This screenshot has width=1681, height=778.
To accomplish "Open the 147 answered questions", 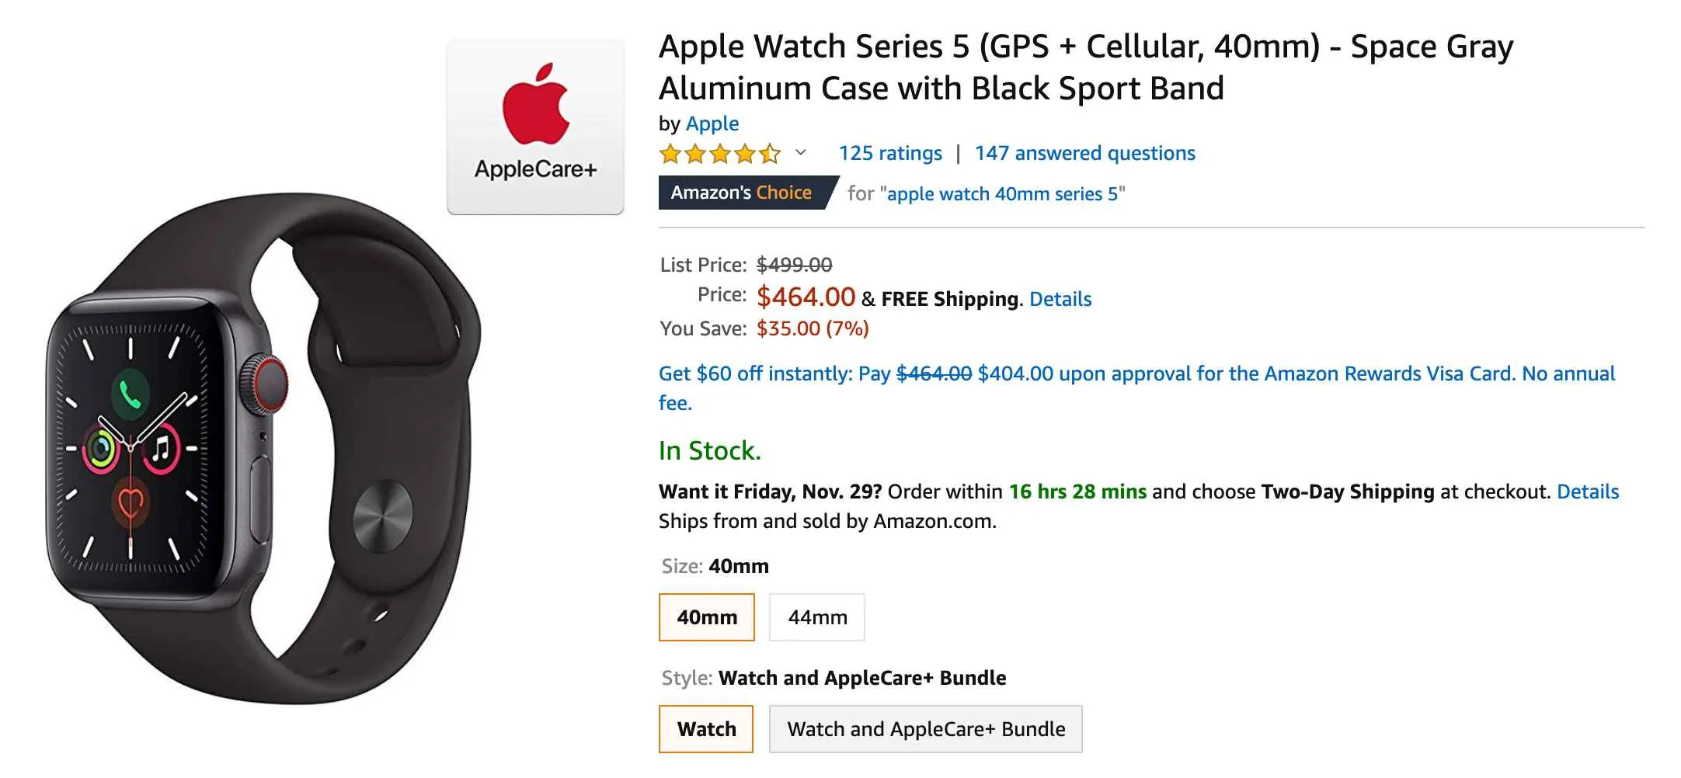I will (x=1084, y=153).
